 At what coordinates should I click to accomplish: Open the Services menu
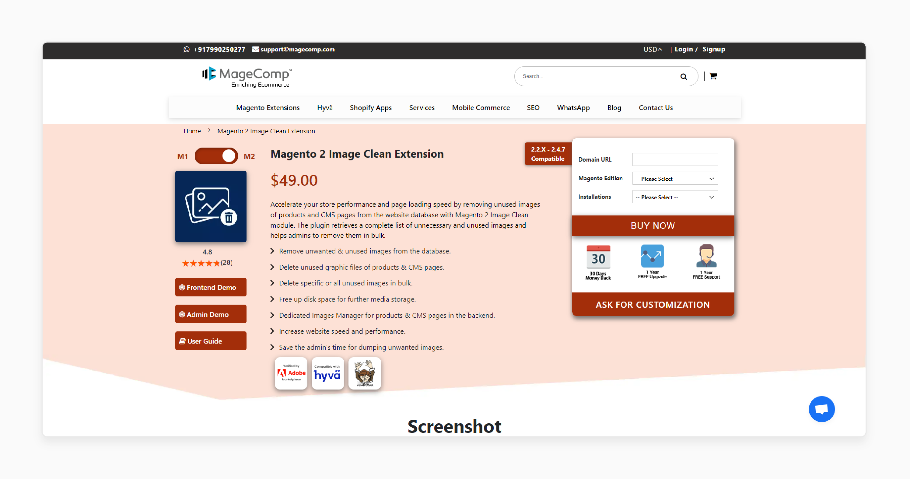tap(422, 108)
